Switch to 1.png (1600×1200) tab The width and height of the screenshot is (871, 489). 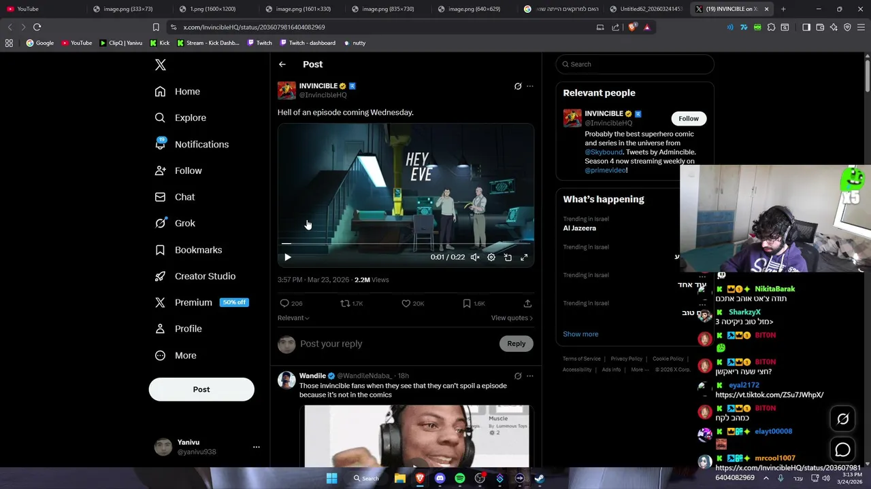[x=214, y=9]
